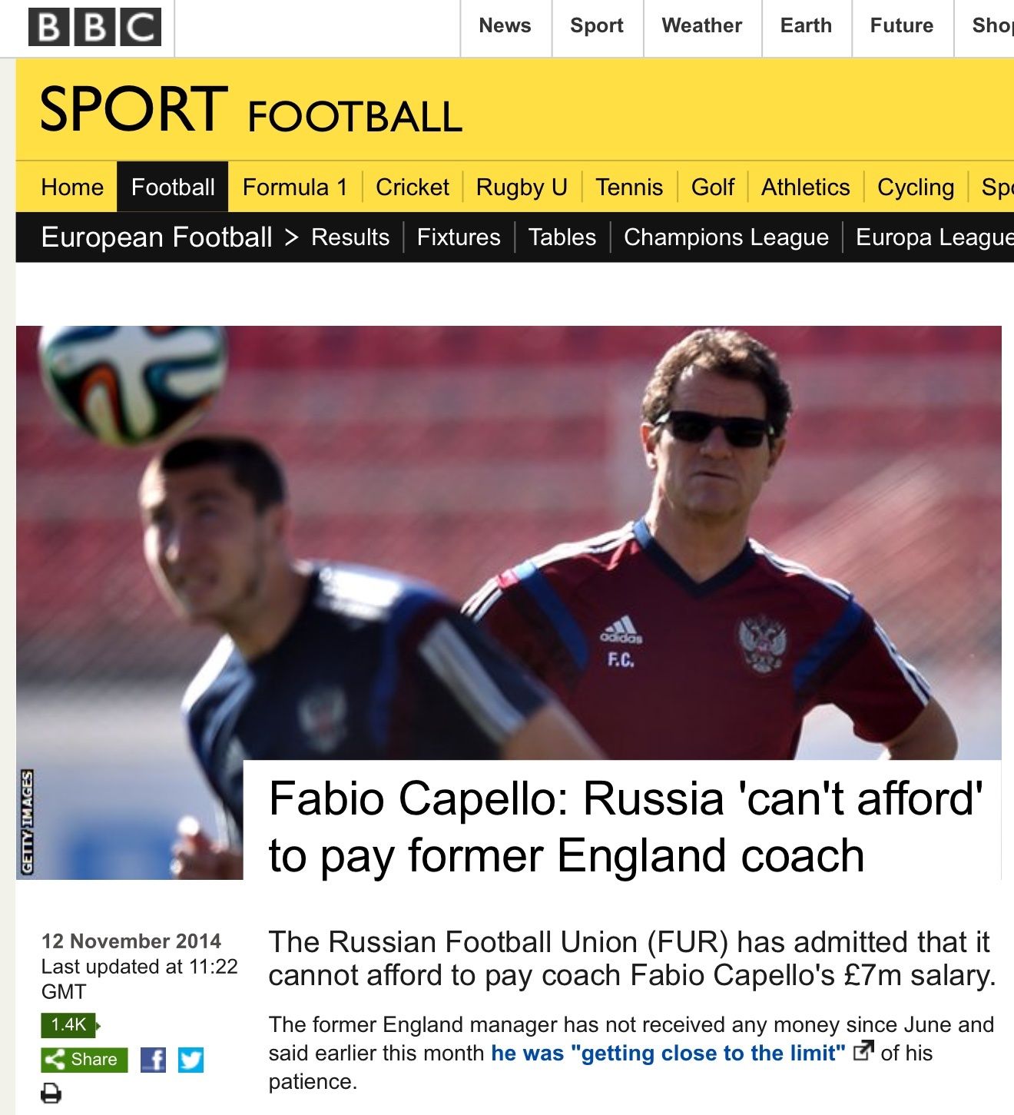Open the Tennis section tab
Image resolution: width=1014 pixels, height=1115 pixels.
pyautogui.click(x=629, y=187)
